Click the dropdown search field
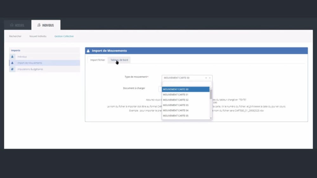317x178 pixels. [187, 84]
